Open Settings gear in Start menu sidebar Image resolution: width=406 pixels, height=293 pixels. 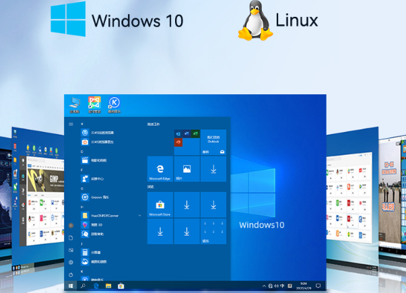(71, 262)
